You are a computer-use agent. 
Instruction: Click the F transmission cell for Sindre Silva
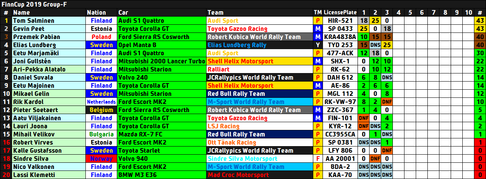pyautogui.click(x=318, y=159)
